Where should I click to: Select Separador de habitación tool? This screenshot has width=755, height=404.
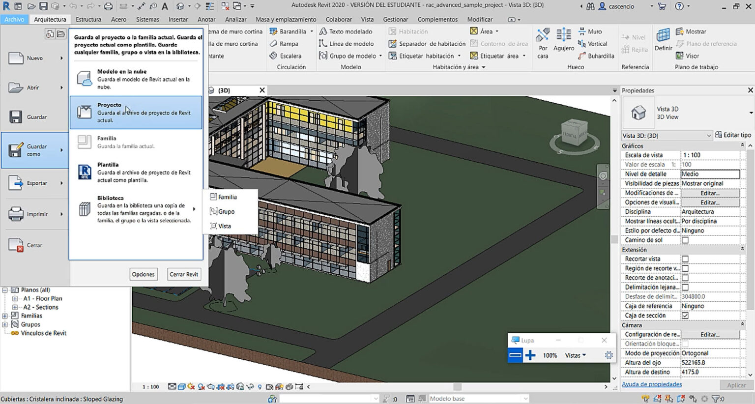(427, 44)
